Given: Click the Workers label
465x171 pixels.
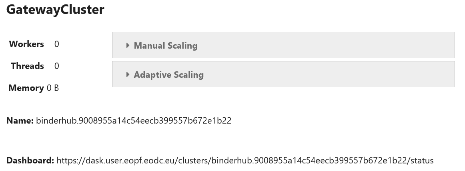Looking at the screenshot, I should point(26,44).
